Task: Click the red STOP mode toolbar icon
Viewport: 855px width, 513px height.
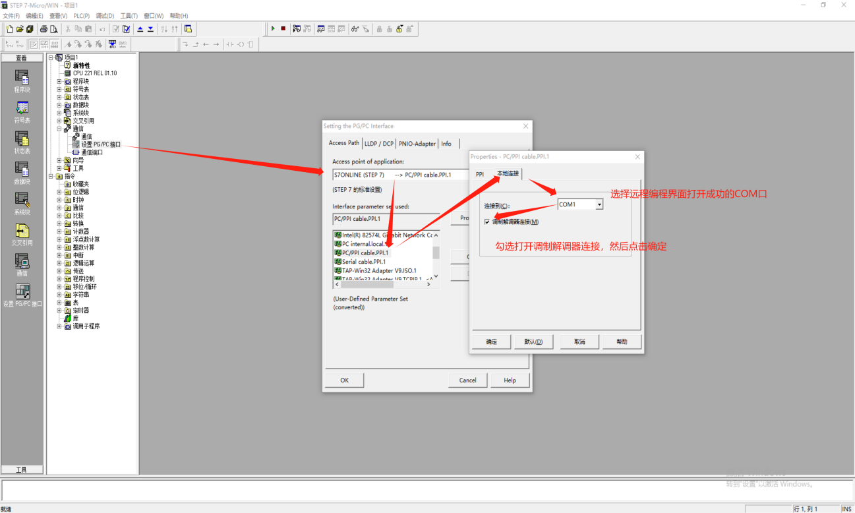Action: (x=283, y=29)
